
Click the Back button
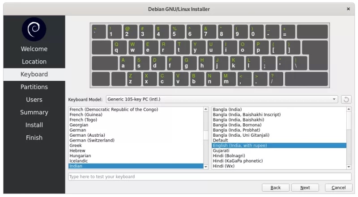pyautogui.click(x=275, y=188)
